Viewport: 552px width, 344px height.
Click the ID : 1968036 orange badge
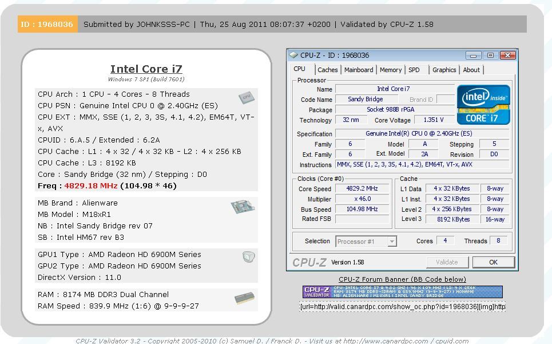47,24
